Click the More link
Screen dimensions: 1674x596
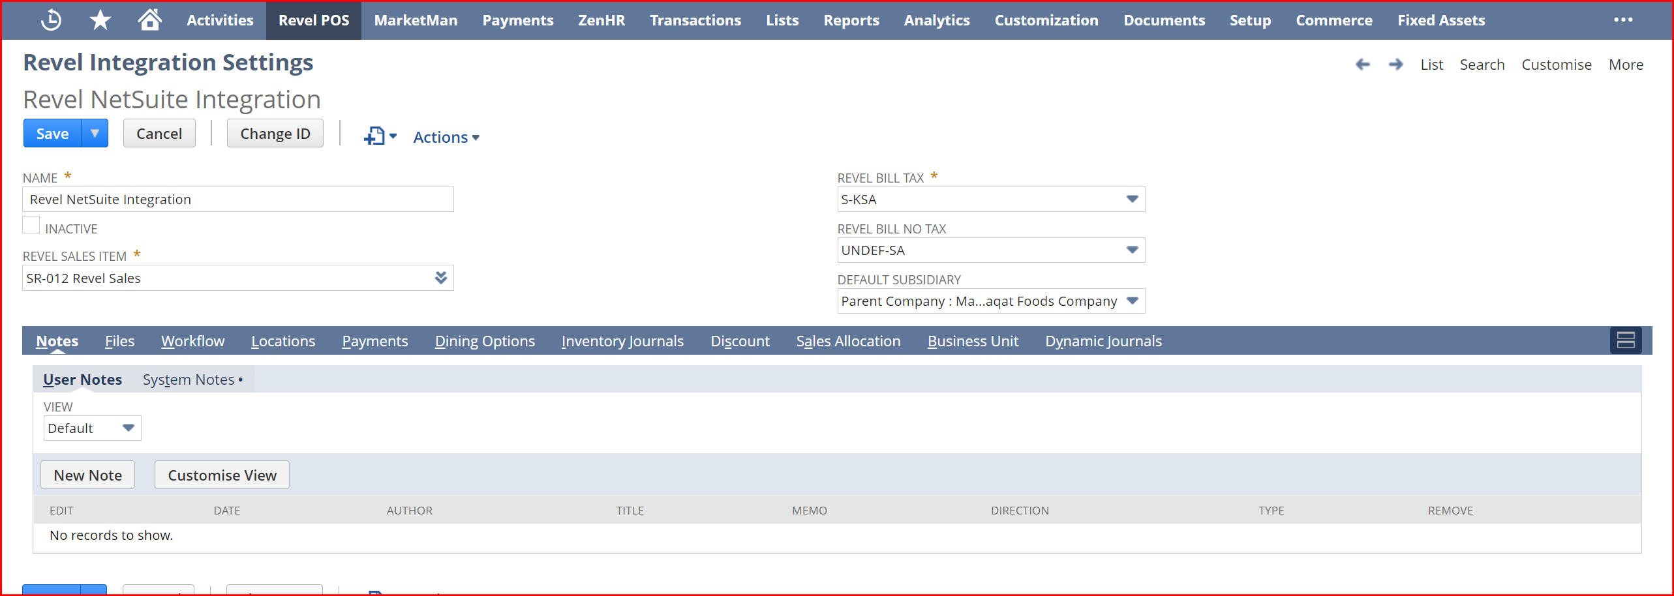pos(1626,65)
